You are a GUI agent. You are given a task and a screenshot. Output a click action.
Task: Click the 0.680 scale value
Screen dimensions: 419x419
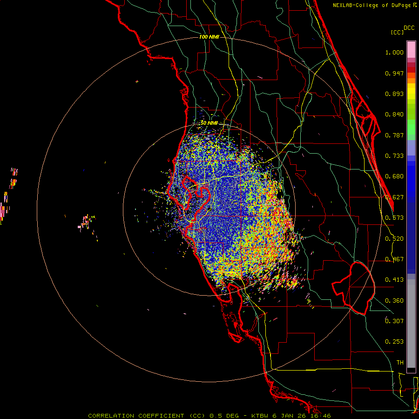coord(394,176)
